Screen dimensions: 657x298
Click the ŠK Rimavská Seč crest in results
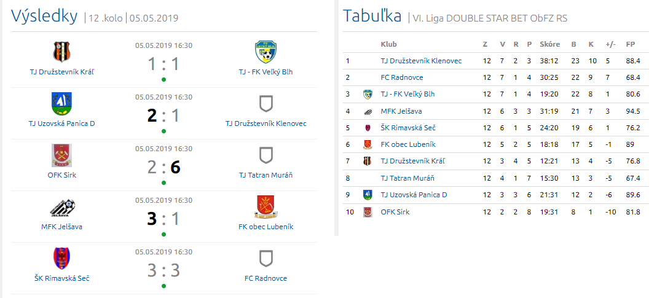tap(62, 258)
